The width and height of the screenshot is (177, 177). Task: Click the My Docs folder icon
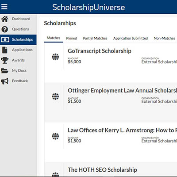4,71
